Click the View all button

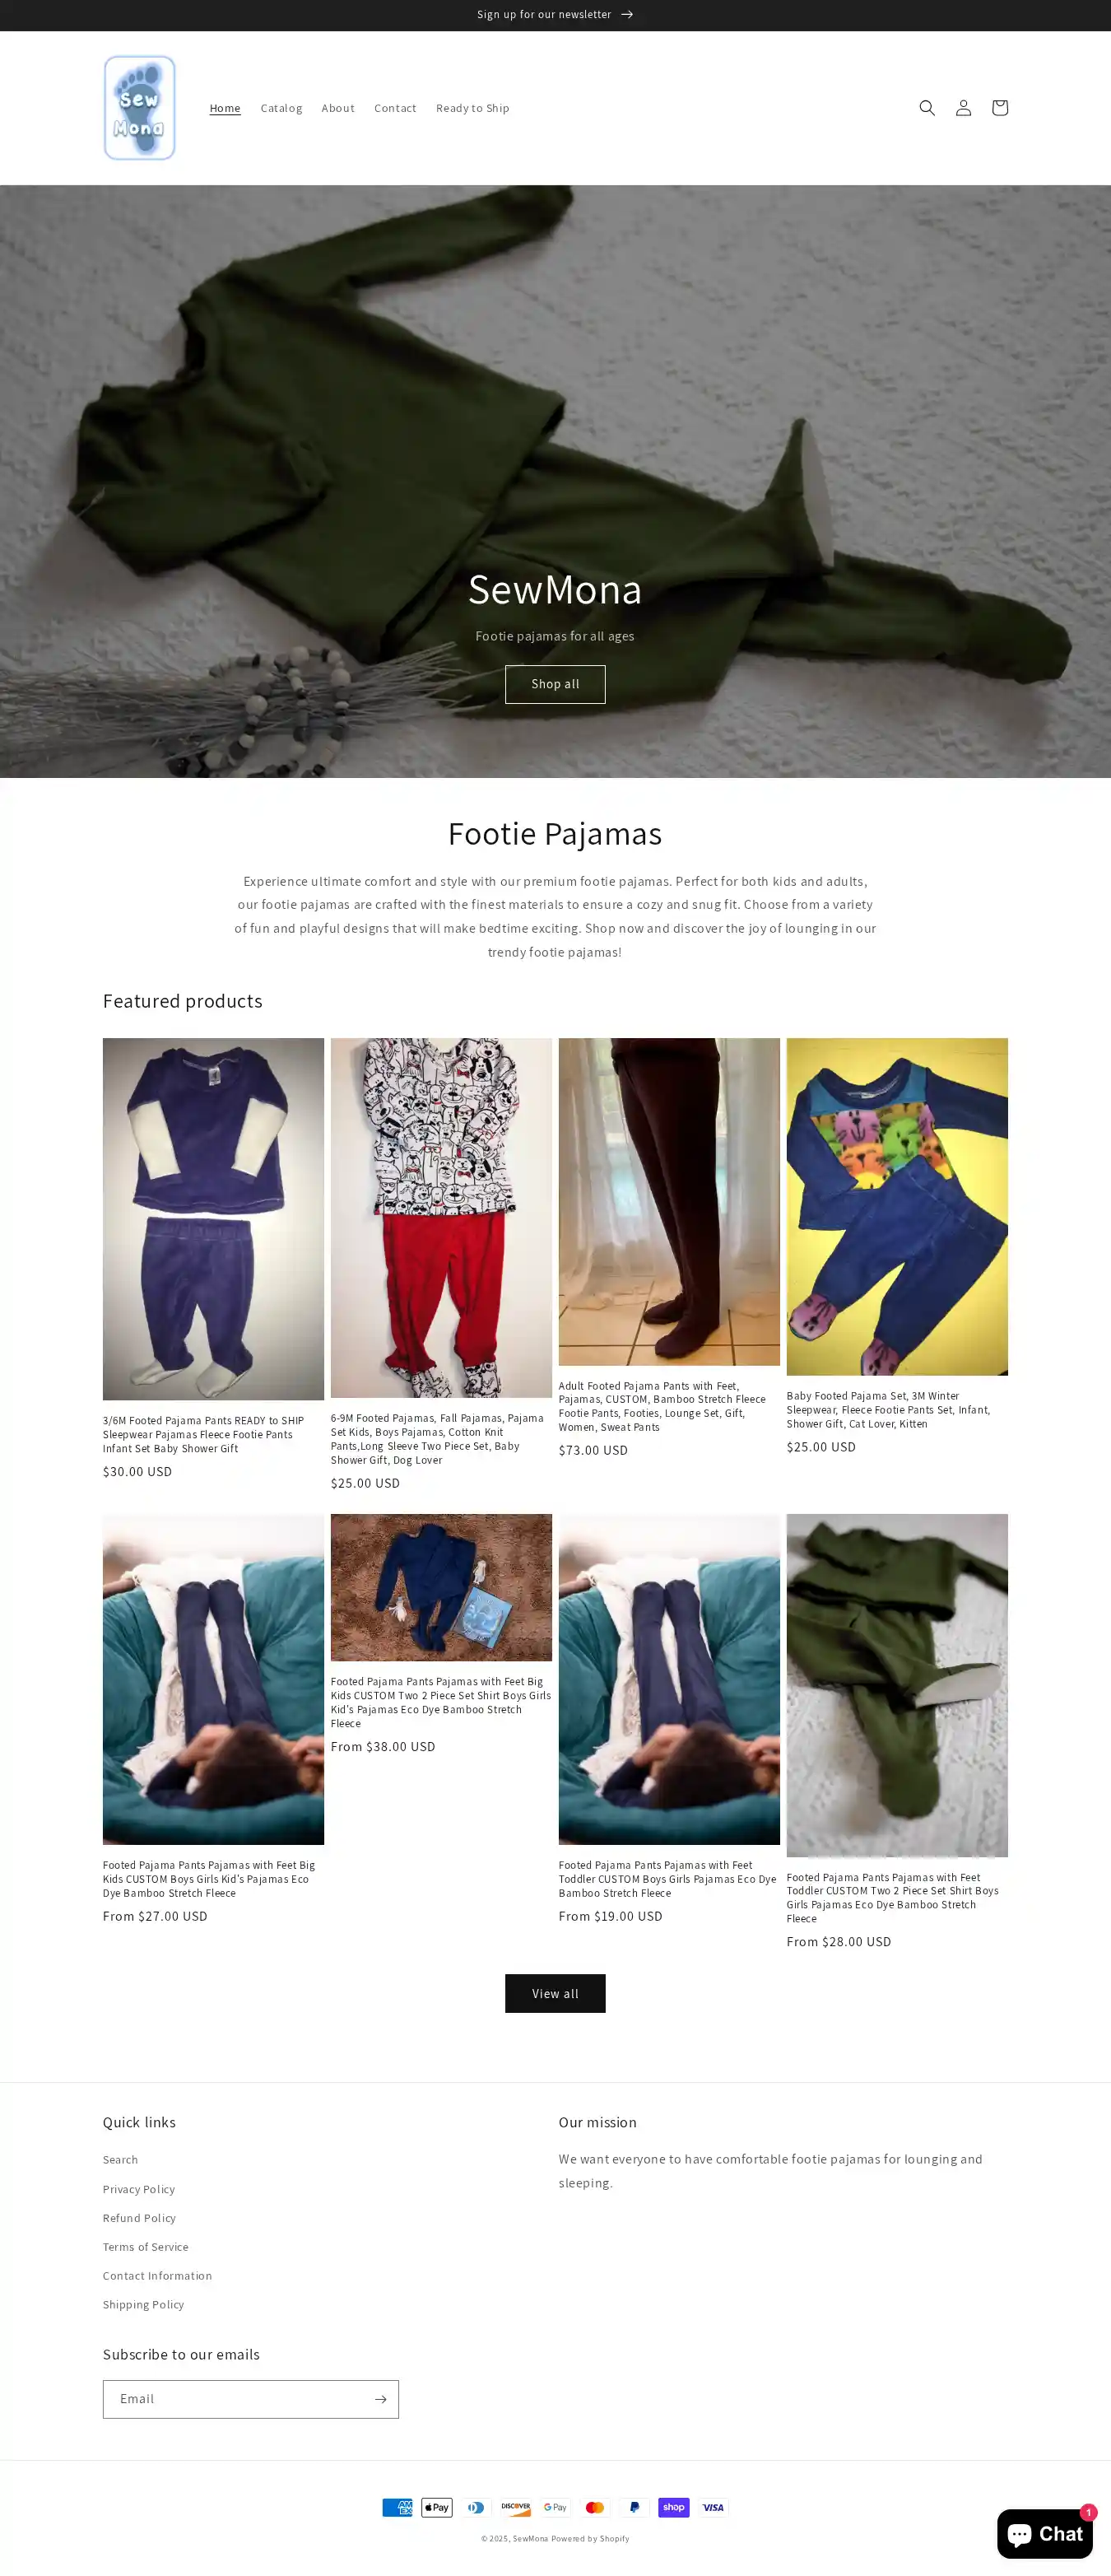tap(555, 1993)
